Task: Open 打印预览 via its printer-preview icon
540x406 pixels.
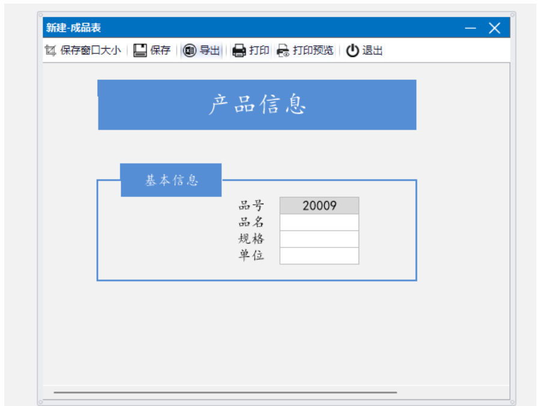Action: pyautogui.click(x=283, y=50)
